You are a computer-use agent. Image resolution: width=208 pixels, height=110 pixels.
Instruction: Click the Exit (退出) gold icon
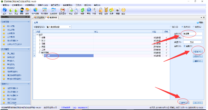coord(123,11)
